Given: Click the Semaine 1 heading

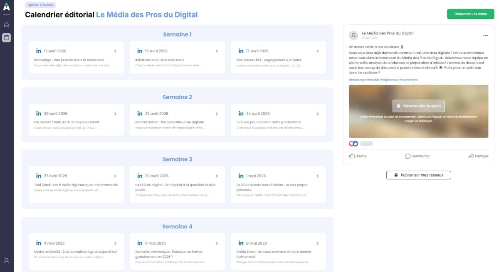Looking at the screenshot, I should (x=177, y=34).
